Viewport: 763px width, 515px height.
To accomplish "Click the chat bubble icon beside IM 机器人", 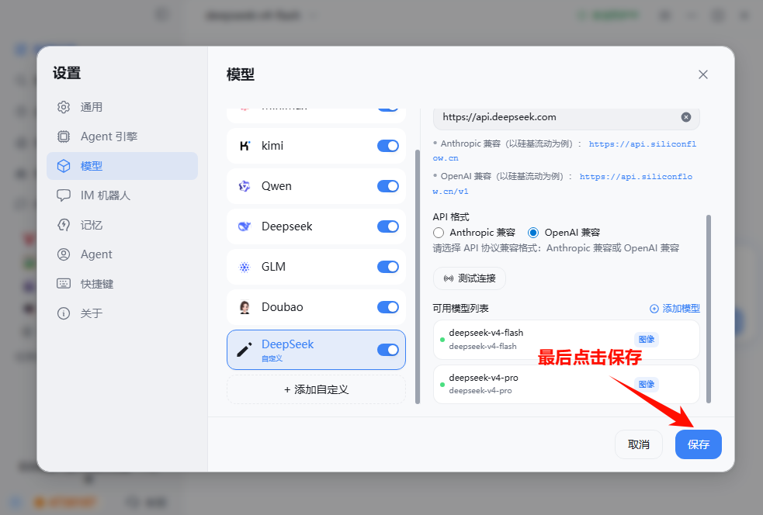I will click(64, 195).
